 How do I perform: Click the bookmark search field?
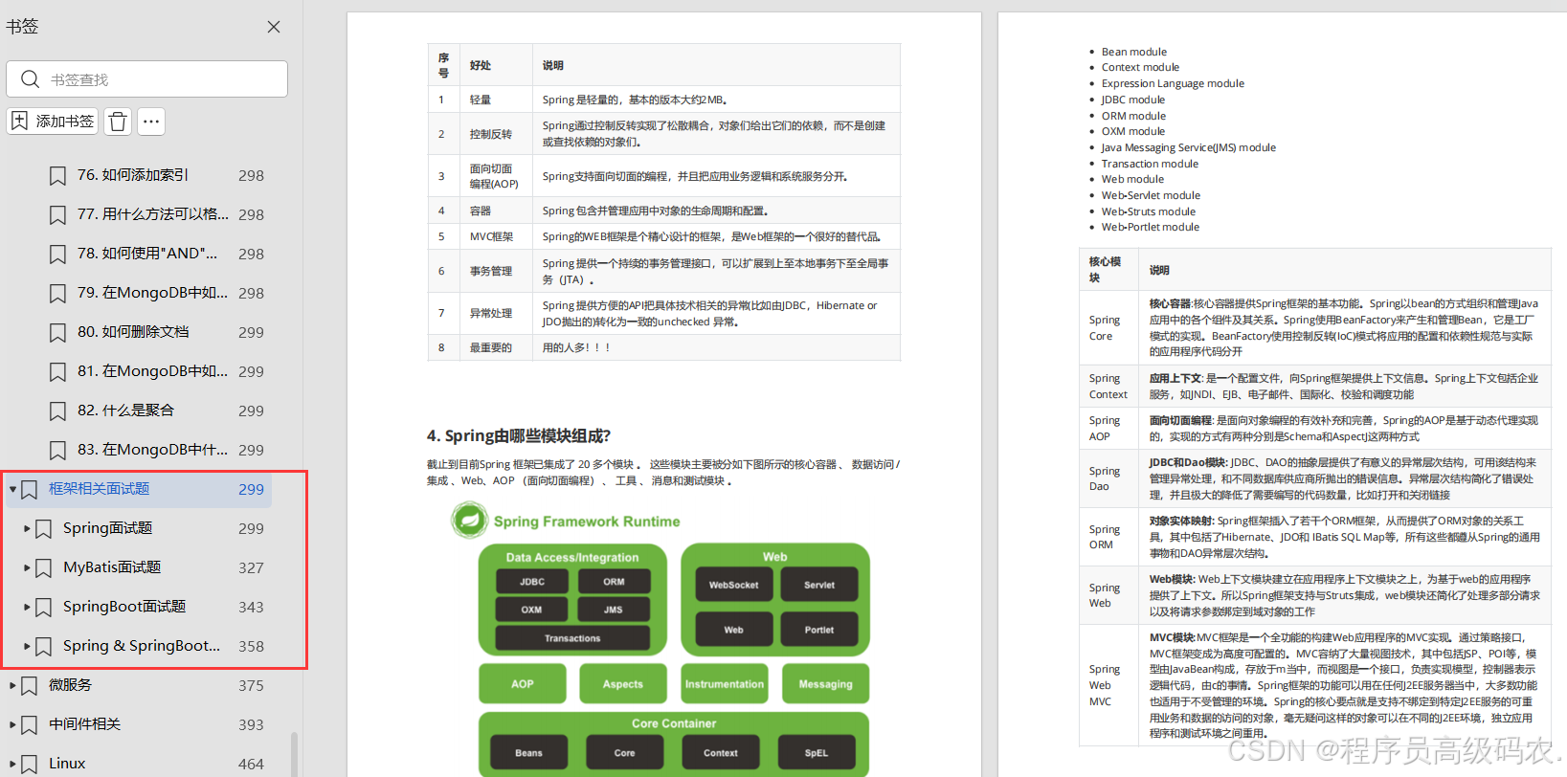tap(146, 78)
